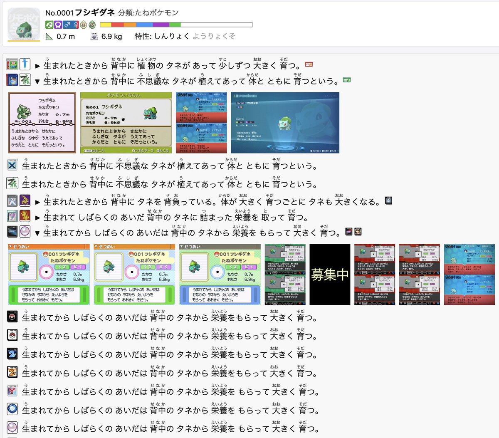Screen dimensions: 499x438
Task: Click orange creature icon on 詰まった栄養 row
Action: pyautogui.click(x=25, y=216)
